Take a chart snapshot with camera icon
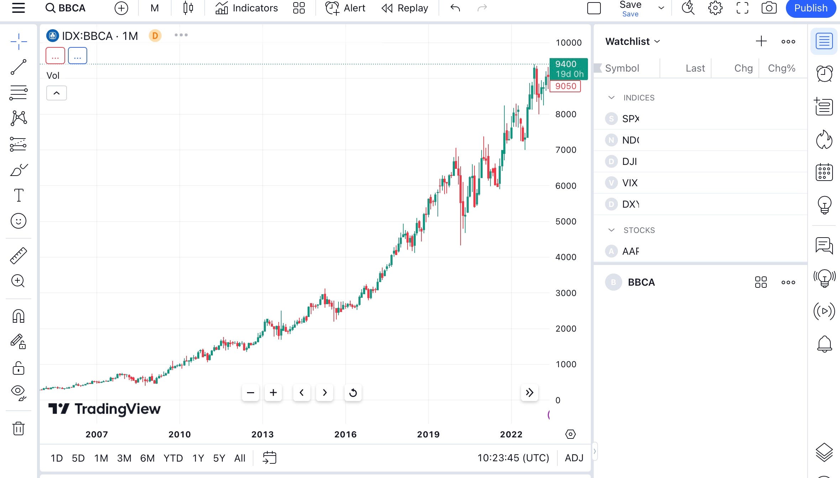 coord(769,8)
